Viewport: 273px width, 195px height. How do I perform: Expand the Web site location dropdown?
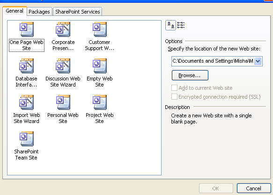tap(258, 61)
